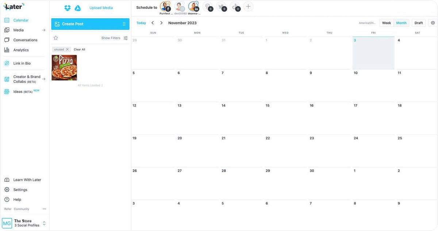This screenshot has height=231, width=438.
Task: Switch to Week view
Action: tap(387, 23)
